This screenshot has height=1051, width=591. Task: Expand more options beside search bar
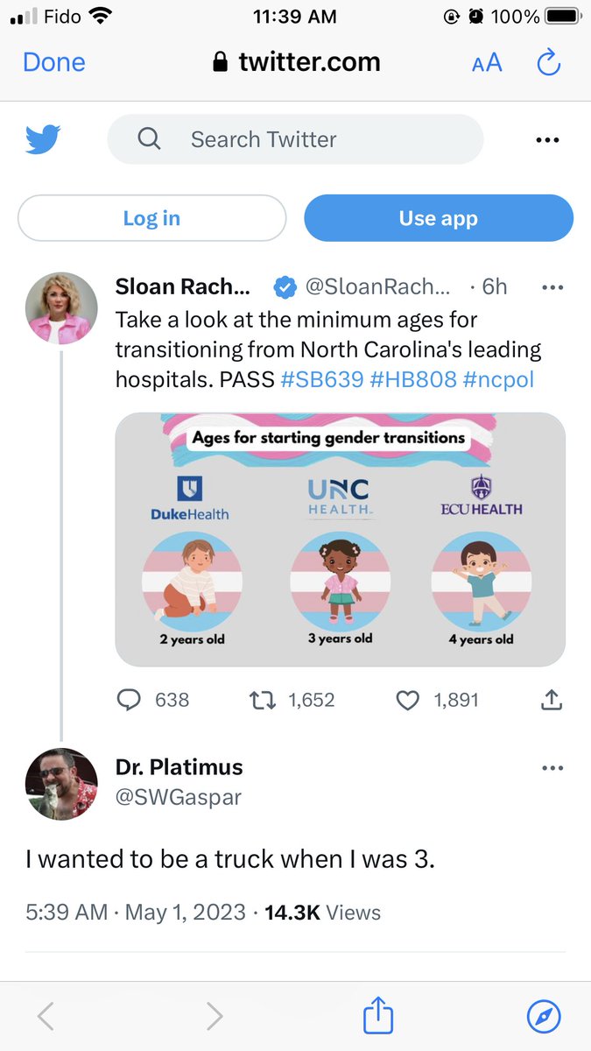point(547,140)
